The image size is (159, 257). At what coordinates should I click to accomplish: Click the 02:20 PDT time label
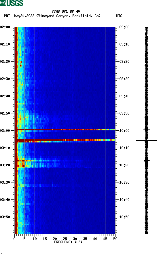click(x=5, y=62)
